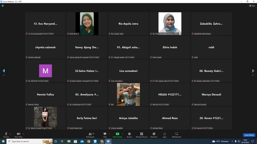Select Ahmad Reza participant tile
Image resolution: width=257 pixels, height=144 pixels.
tap(170, 118)
